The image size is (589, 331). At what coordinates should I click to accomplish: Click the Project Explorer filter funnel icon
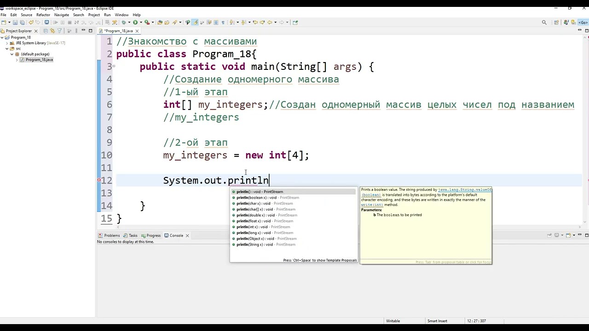tap(59, 31)
